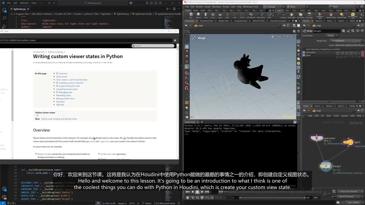The image size is (365, 205).
Task: Add an Area Light from the shelf
Action: (309, 15)
